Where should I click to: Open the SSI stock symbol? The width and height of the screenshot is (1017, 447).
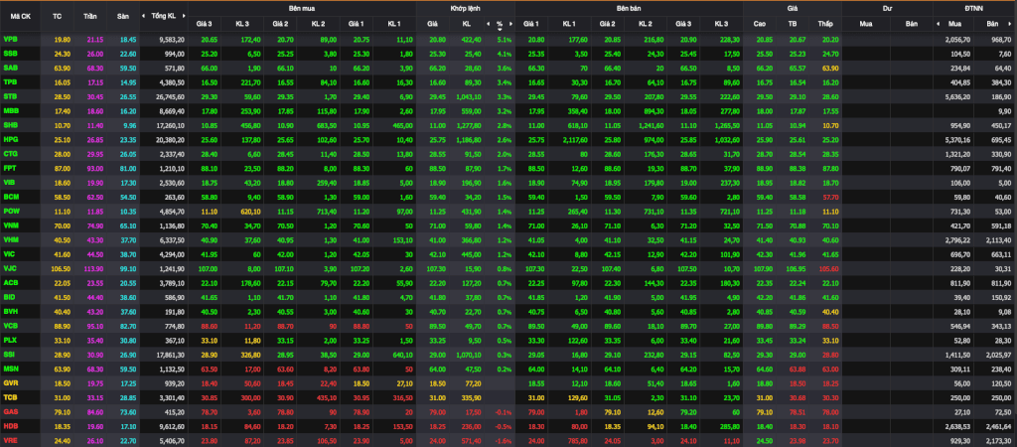point(10,355)
